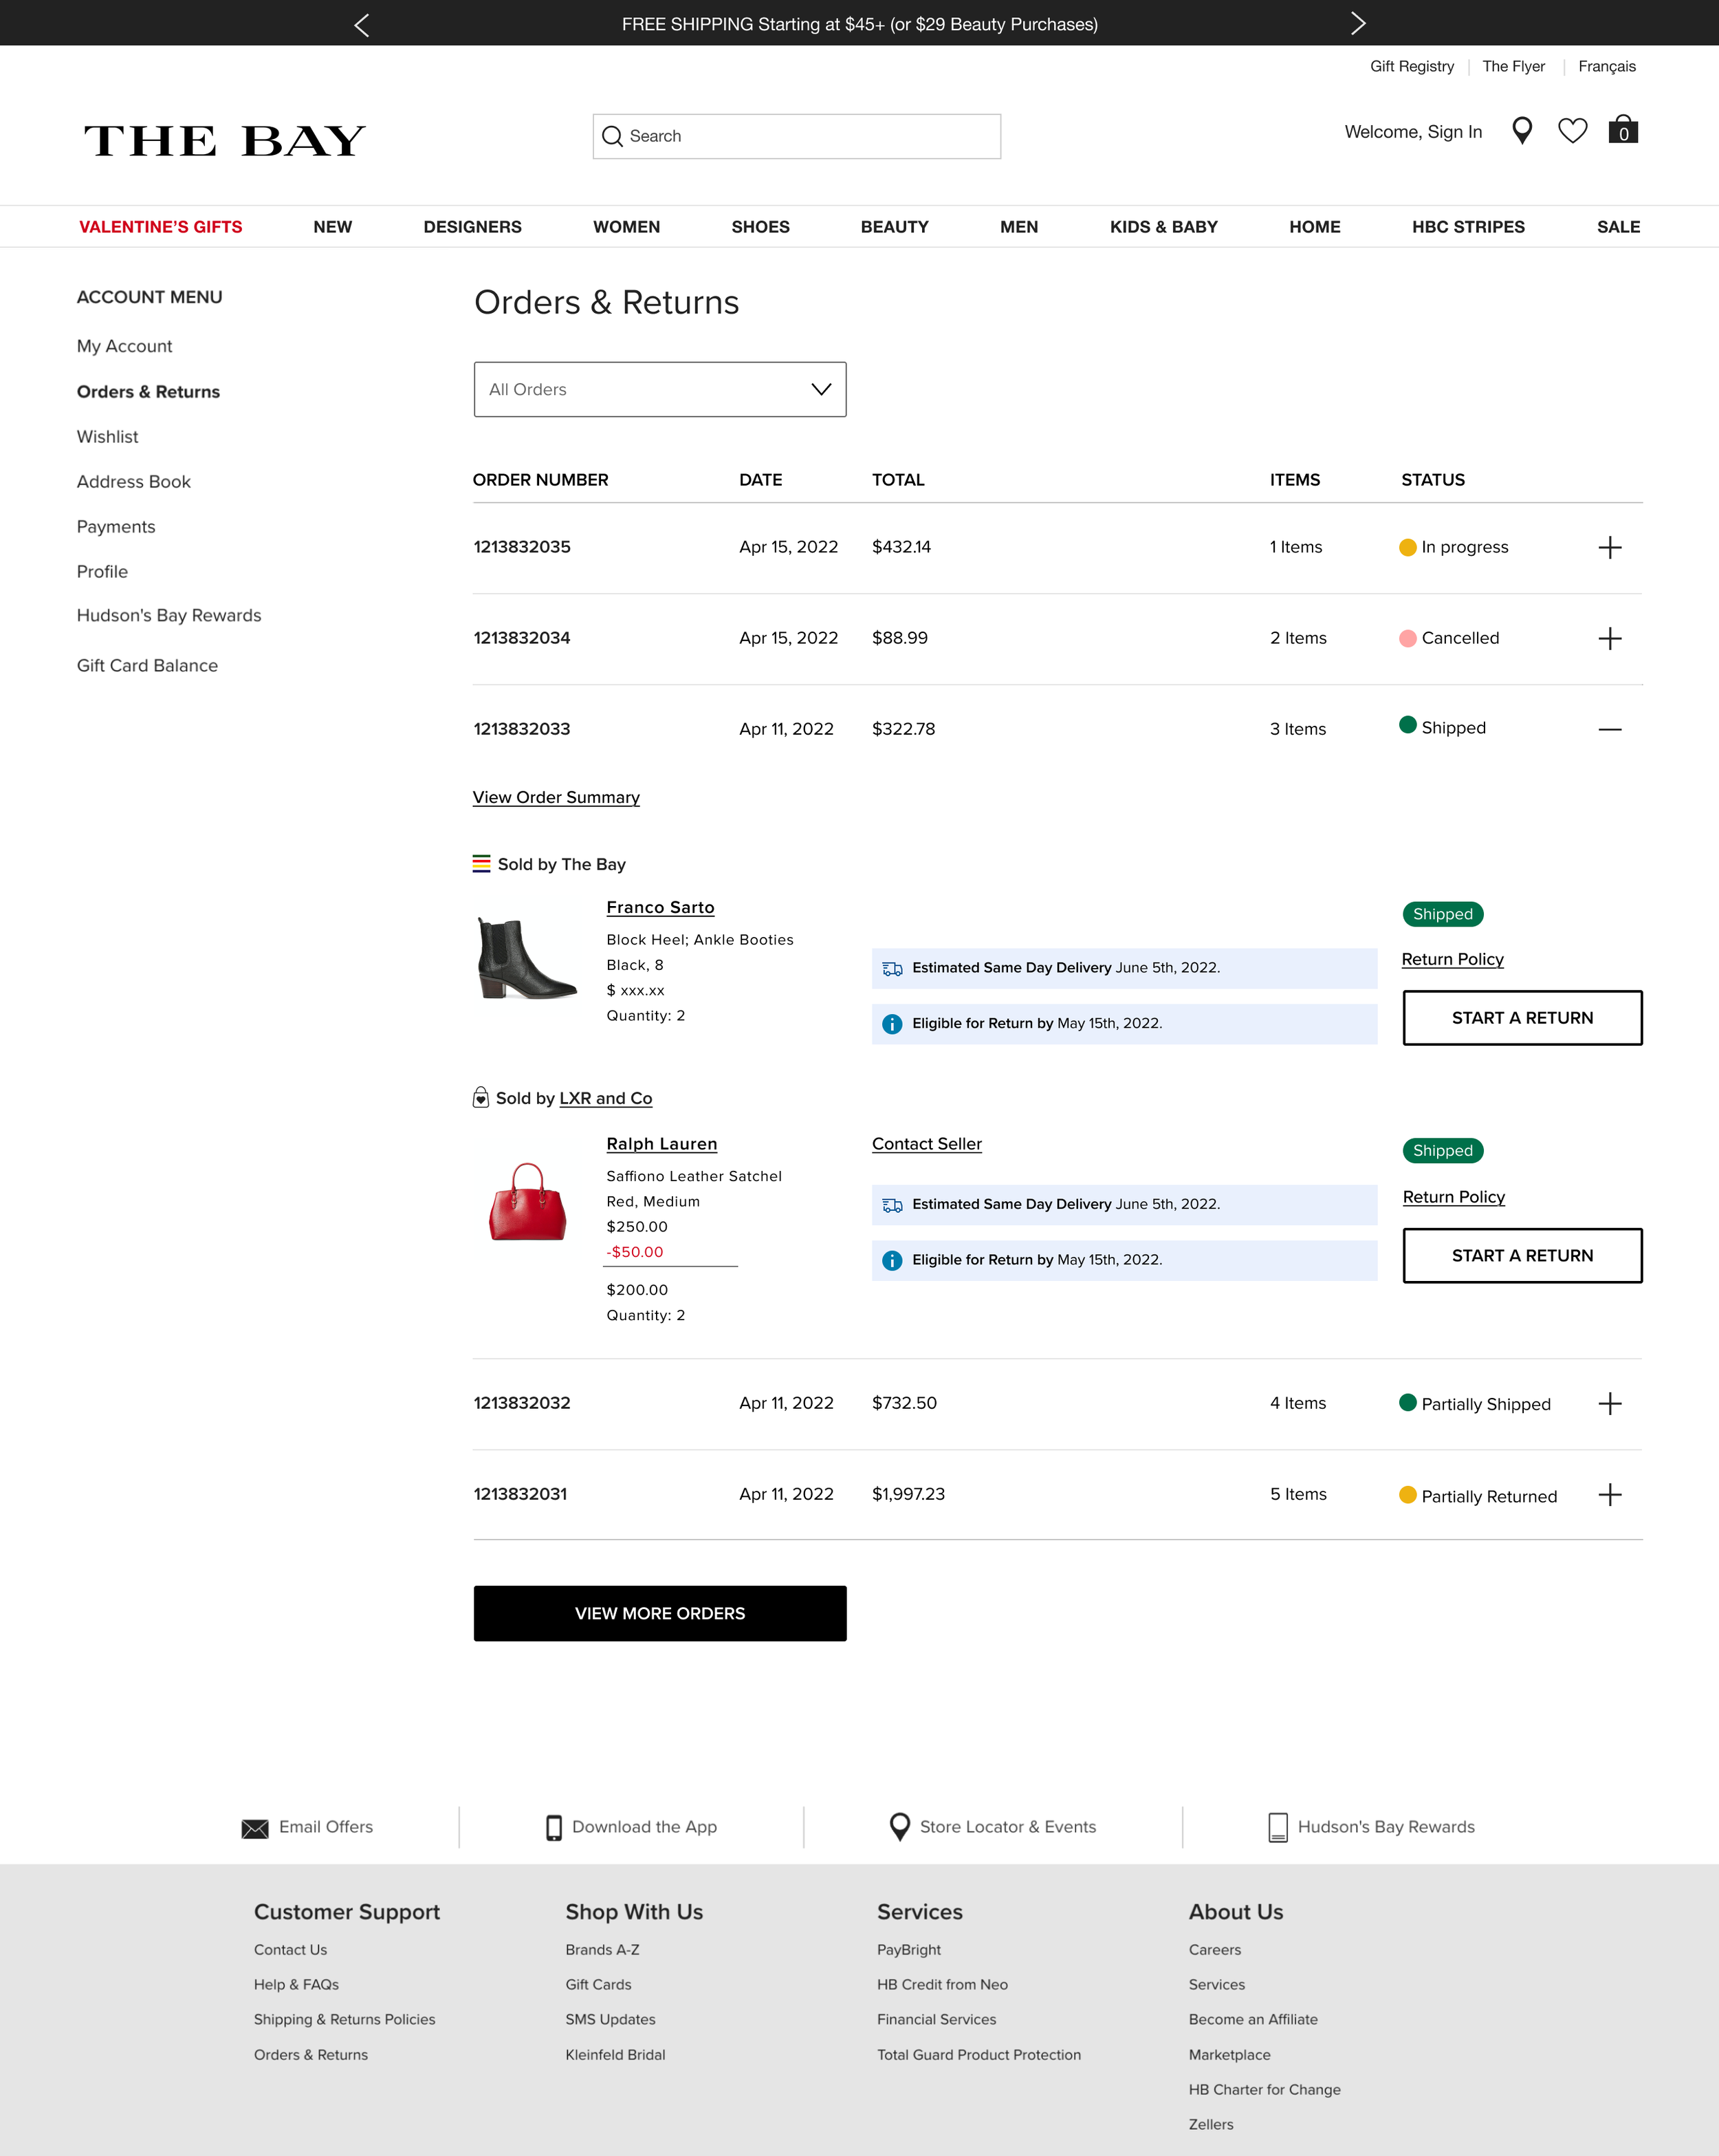Click the store locator pin icon in header
This screenshot has height=2156, width=1719.
pyautogui.click(x=1522, y=131)
